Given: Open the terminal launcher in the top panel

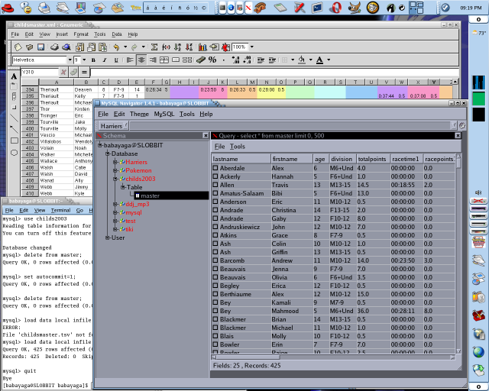Looking at the screenshot, I should [317, 8].
